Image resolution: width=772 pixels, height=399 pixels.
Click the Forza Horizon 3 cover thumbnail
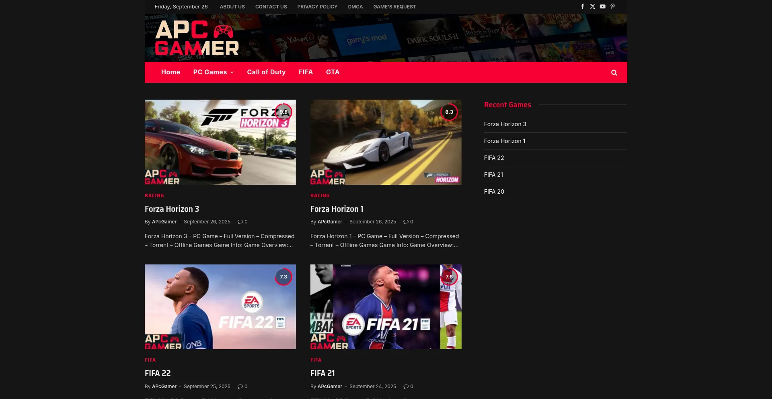pos(220,142)
